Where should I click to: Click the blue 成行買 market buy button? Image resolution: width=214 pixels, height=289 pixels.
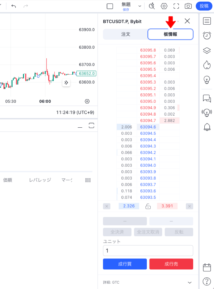coord(125,264)
